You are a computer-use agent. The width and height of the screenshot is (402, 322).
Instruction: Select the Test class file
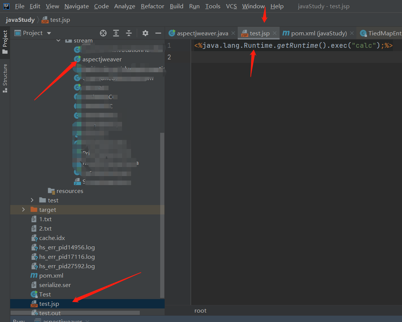point(45,295)
